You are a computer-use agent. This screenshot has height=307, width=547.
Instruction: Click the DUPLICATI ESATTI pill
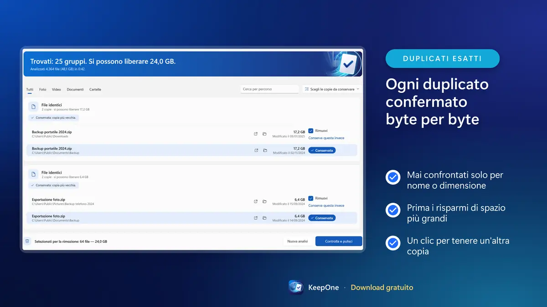(443, 59)
